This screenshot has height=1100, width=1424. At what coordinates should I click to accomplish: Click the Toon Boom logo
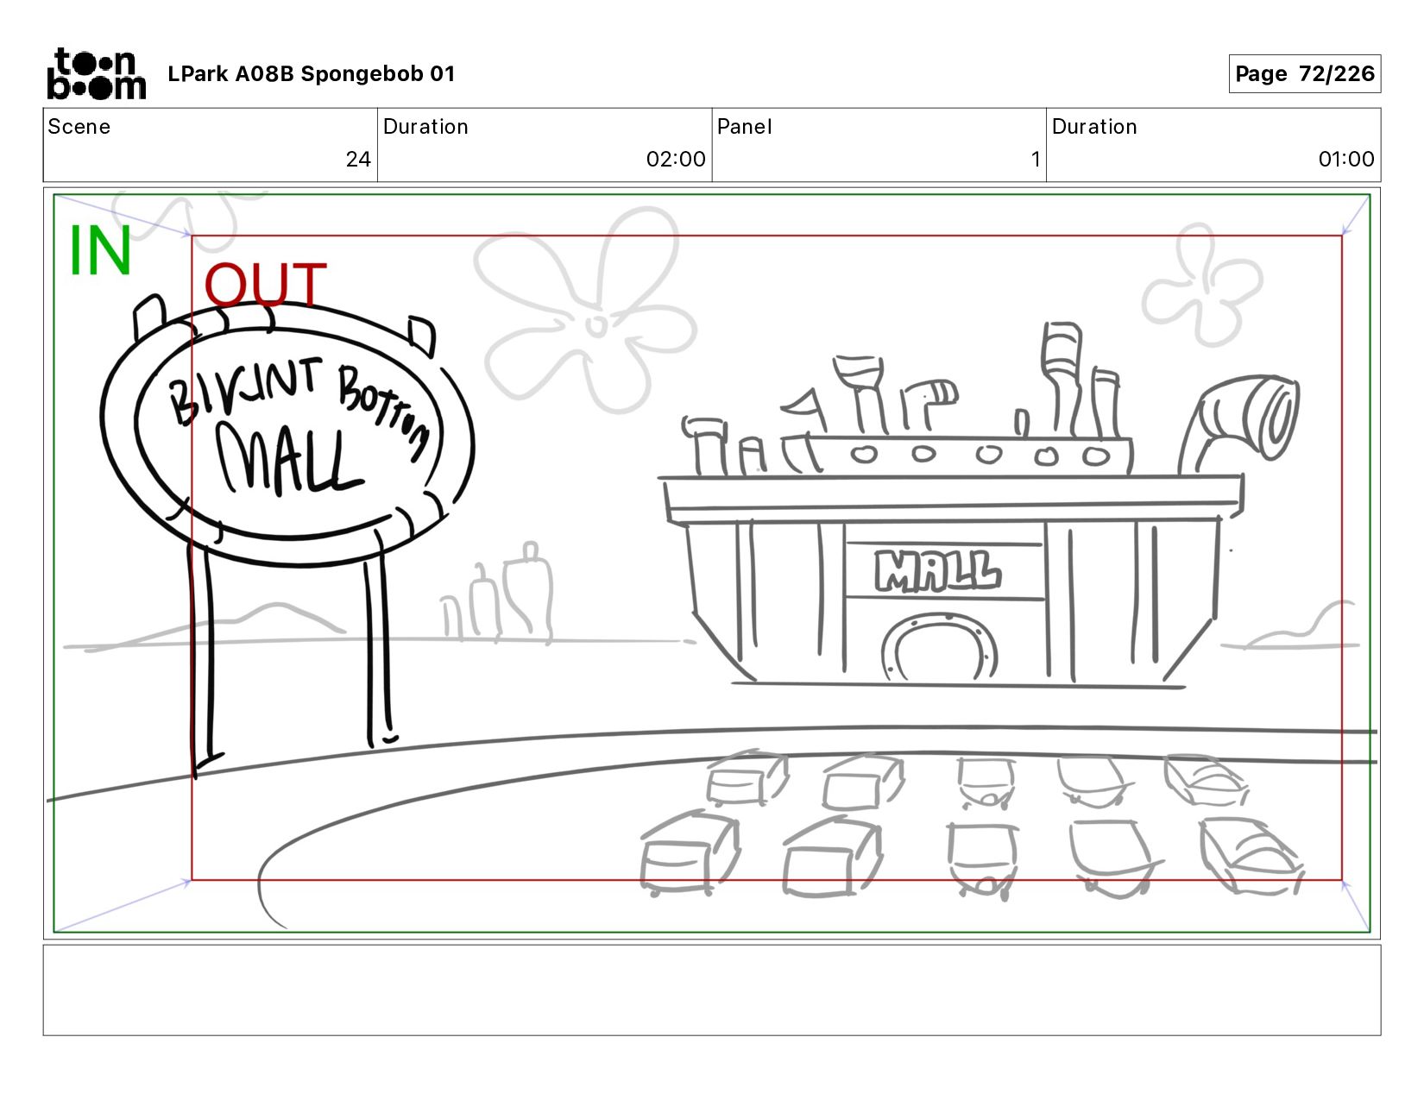(96, 74)
